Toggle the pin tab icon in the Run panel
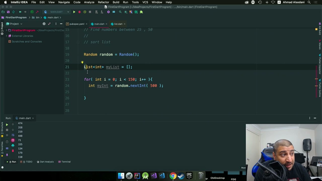 coord(7,155)
